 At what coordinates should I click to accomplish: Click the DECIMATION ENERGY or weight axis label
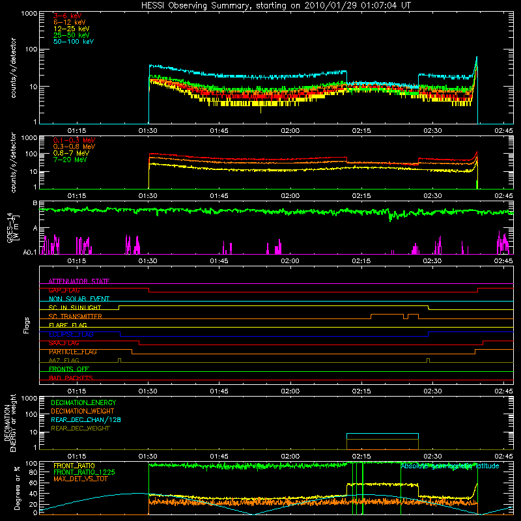click(10, 423)
